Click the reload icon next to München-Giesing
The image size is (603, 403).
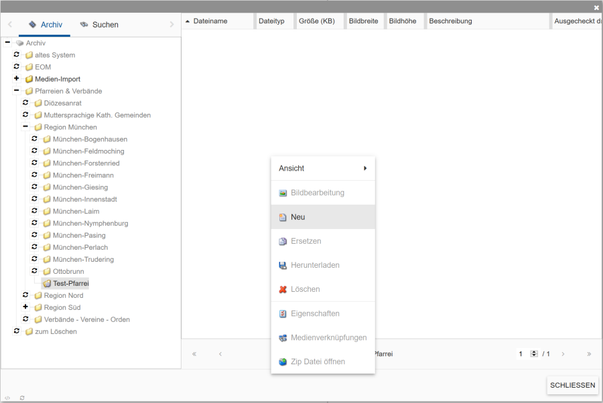(x=34, y=187)
